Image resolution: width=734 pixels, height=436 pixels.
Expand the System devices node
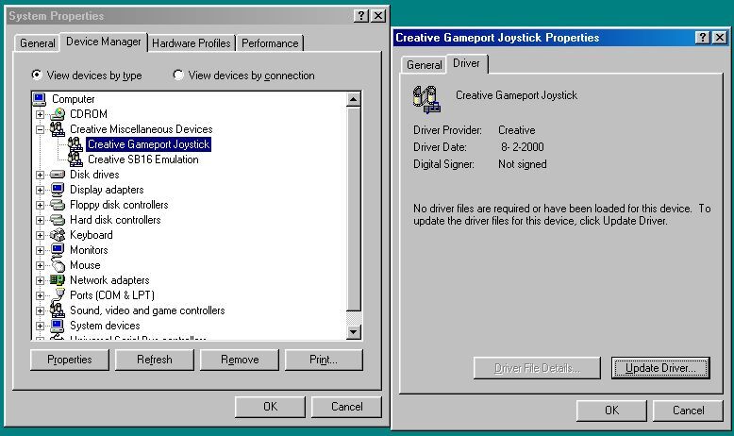41,326
